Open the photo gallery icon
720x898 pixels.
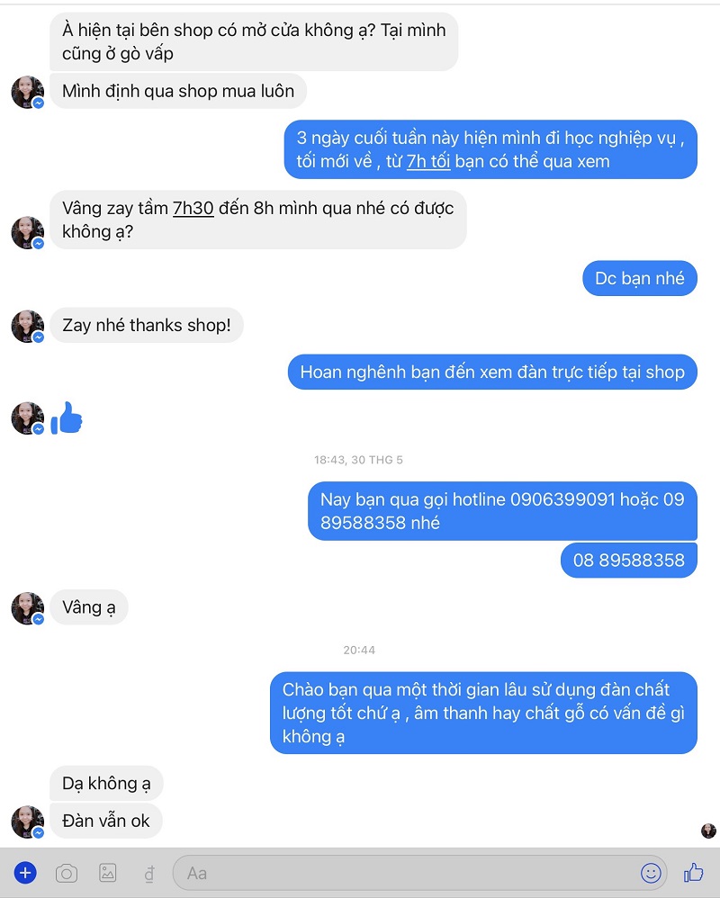108,873
